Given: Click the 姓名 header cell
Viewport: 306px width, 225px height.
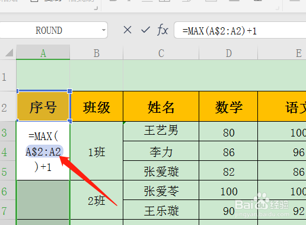Looking at the screenshot, I should click(161, 106).
